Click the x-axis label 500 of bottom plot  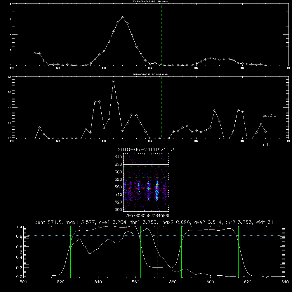click(23, 282)
